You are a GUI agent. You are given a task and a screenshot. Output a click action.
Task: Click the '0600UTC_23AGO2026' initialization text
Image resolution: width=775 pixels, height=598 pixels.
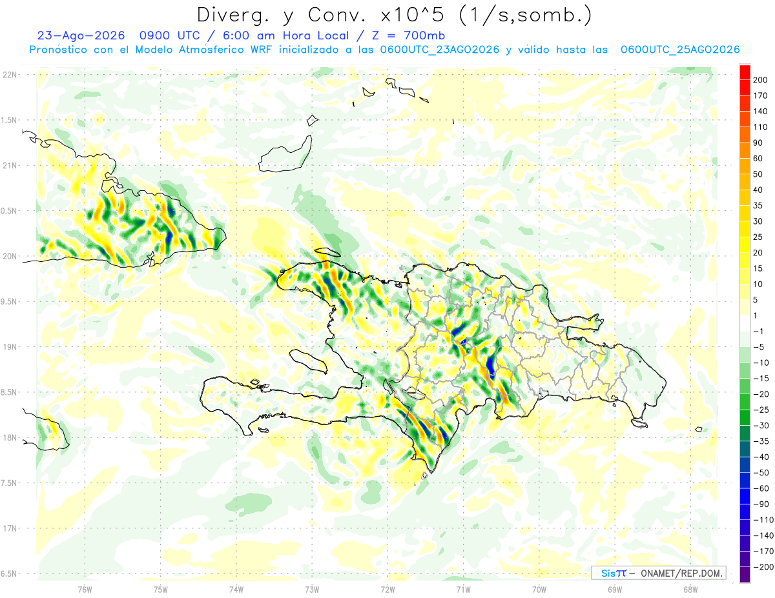point(440,50)
